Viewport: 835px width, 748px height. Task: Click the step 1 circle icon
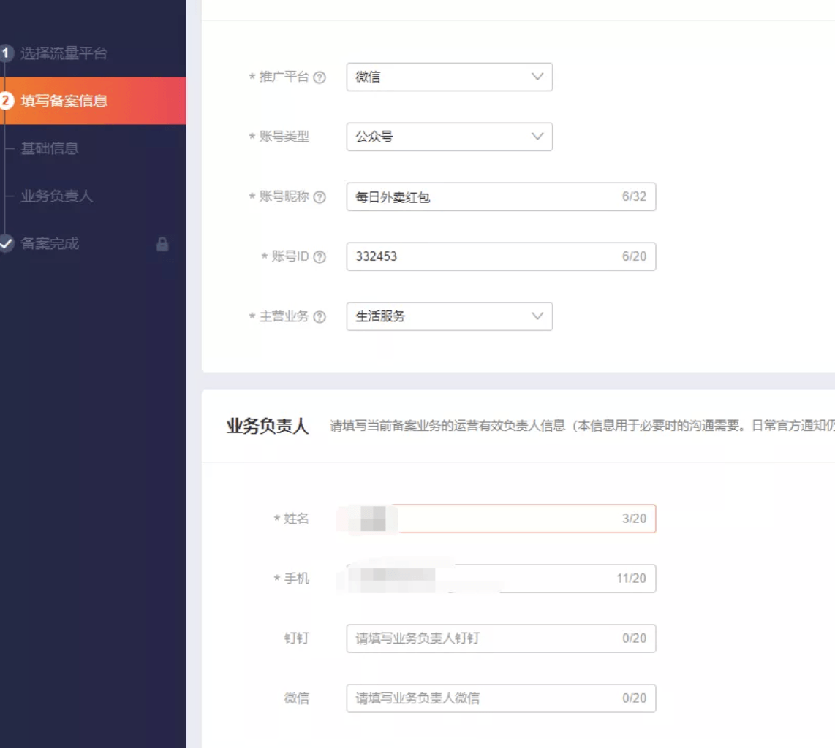[x=6, y=53]
